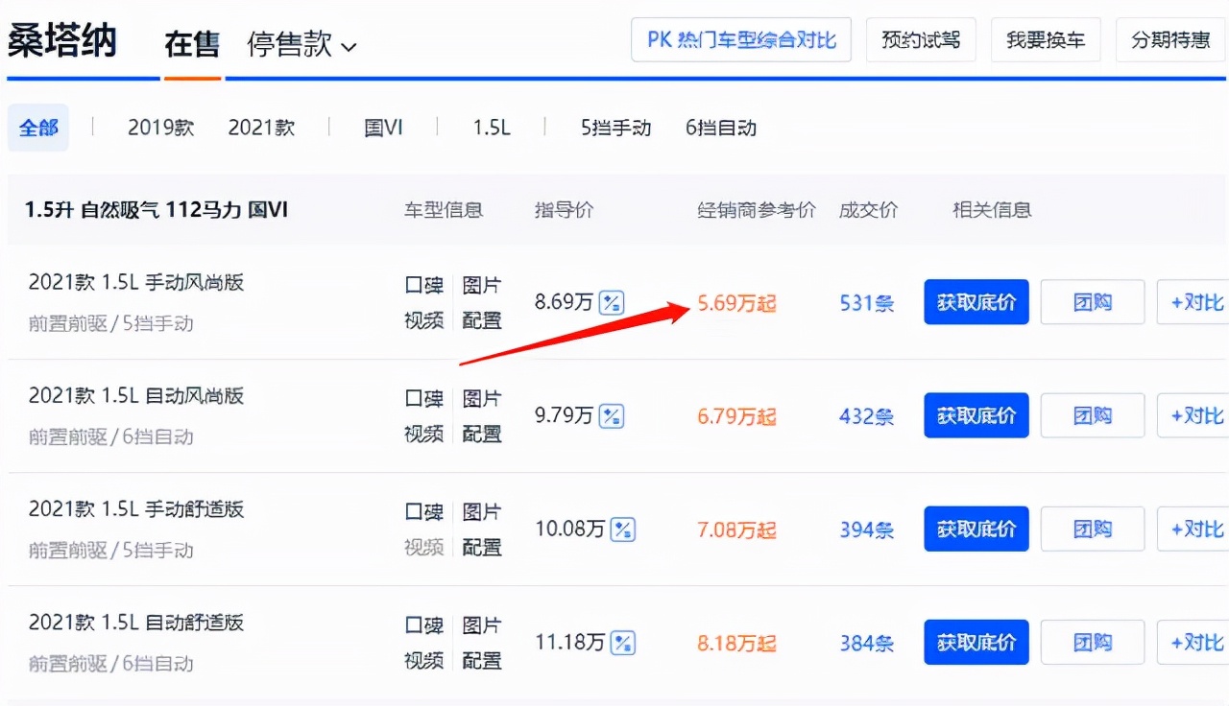Open 视频 for 自动风尚版

click(x=424, y=434)
